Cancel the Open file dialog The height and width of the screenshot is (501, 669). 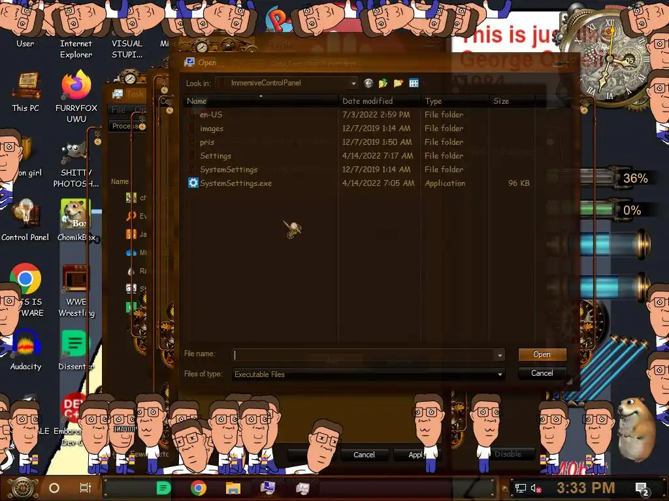pos(542,372)
